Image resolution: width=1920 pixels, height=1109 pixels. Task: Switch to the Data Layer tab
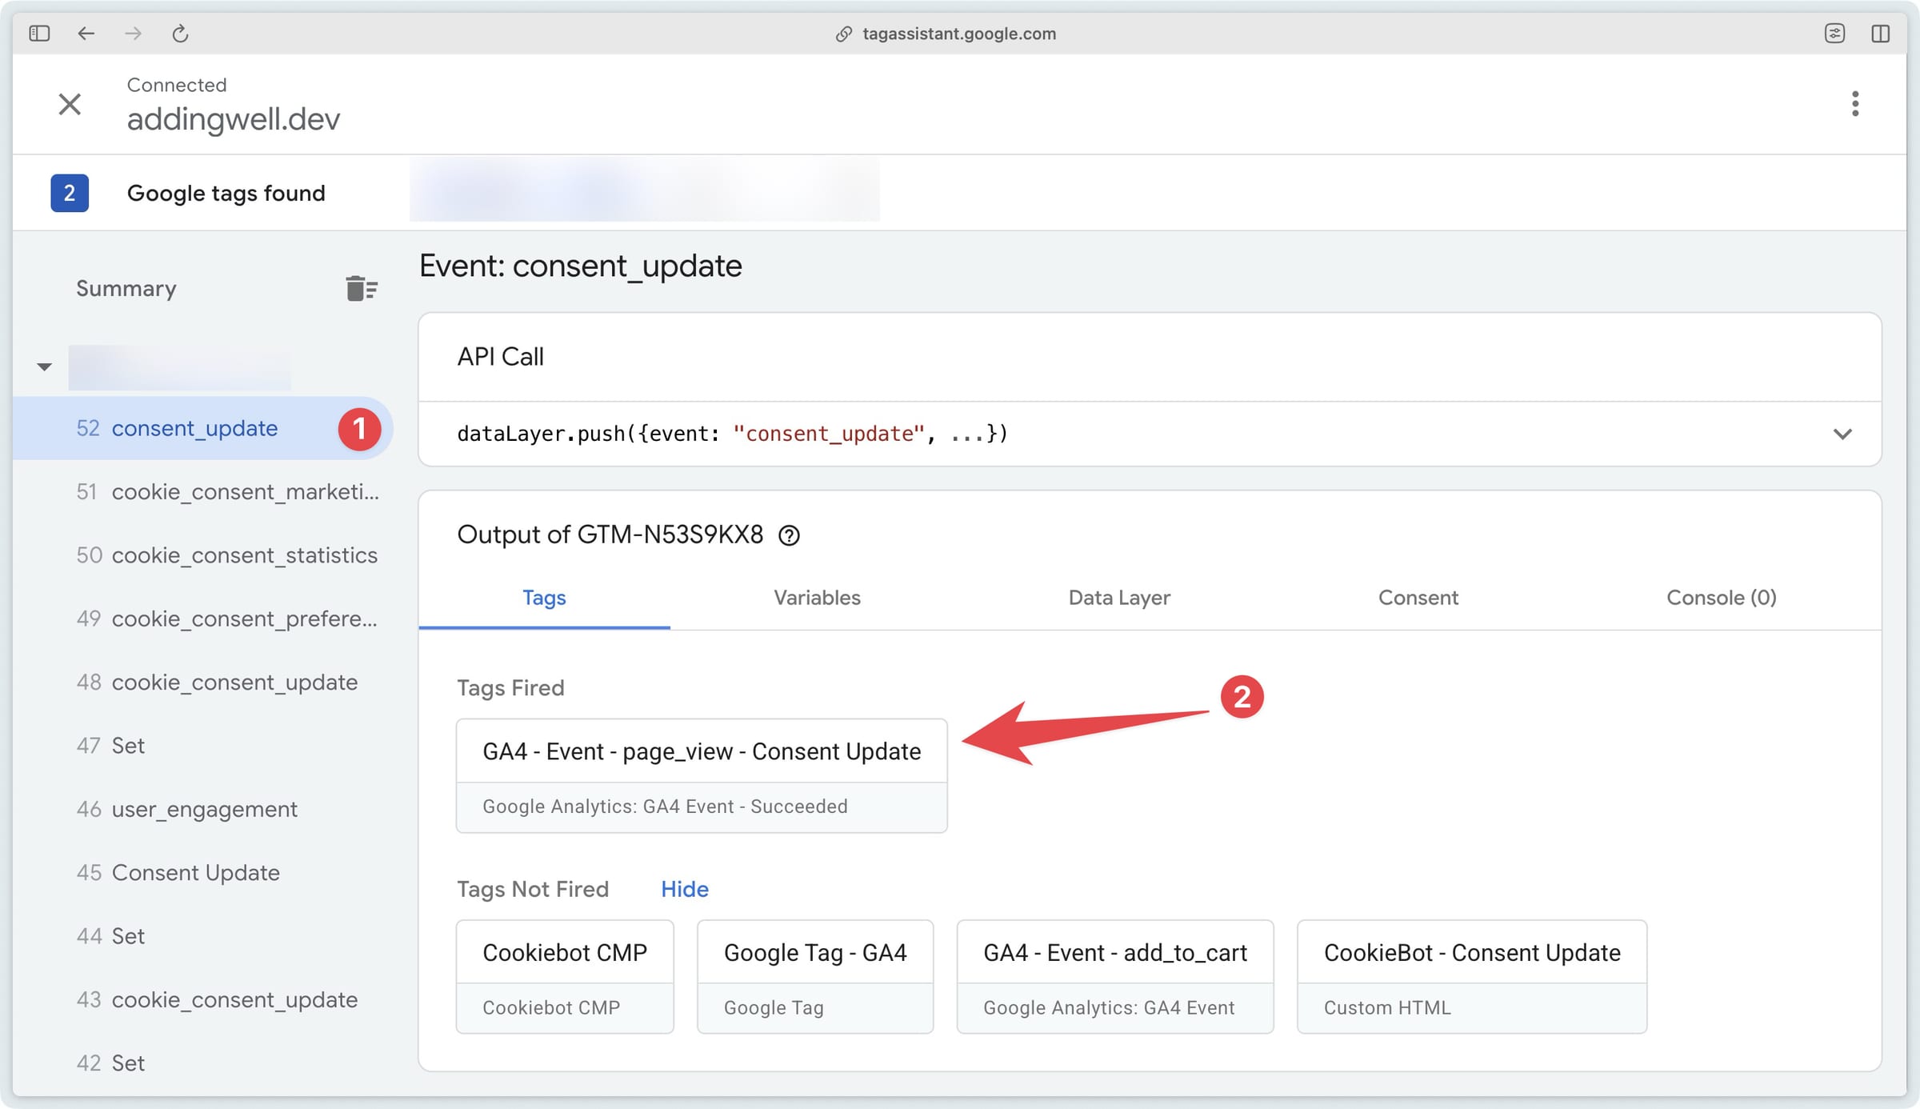pos(1119,598)
